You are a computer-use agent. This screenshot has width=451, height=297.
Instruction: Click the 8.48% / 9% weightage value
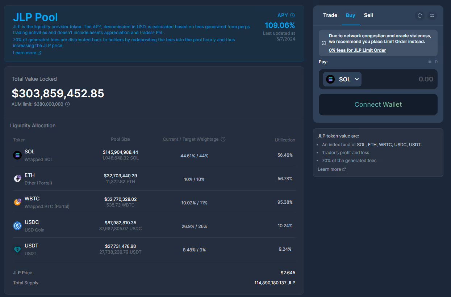point(194,250)
